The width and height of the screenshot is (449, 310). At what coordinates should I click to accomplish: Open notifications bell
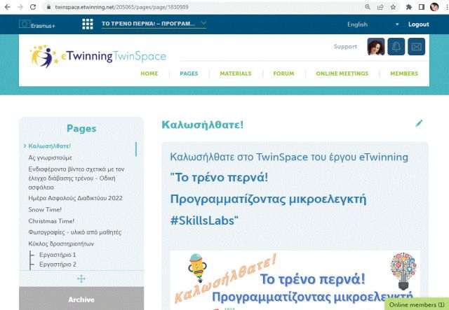point(396,46)
